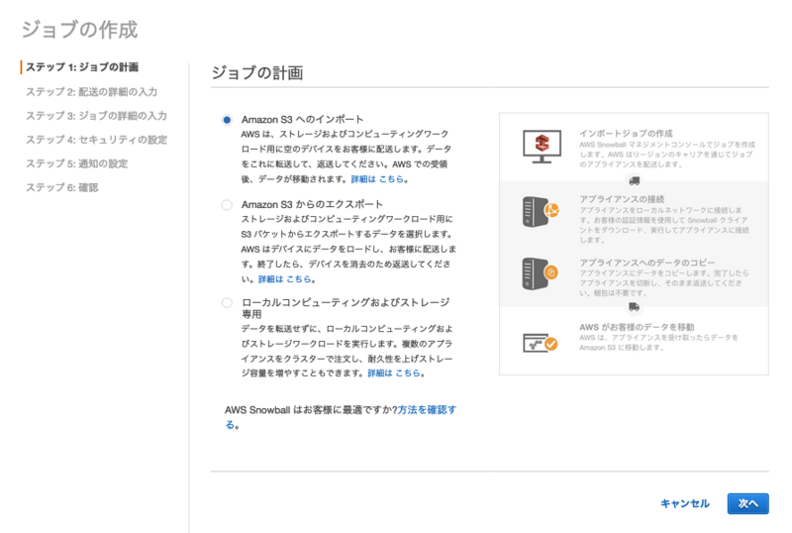Click Amazon S3 へのインポート label text

(x=302, y=120)
